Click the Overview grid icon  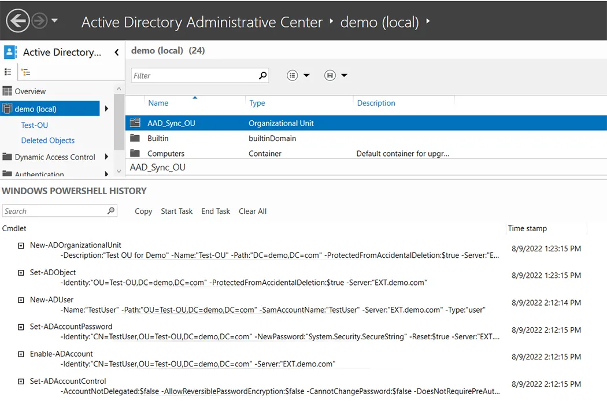pos(7,91)
